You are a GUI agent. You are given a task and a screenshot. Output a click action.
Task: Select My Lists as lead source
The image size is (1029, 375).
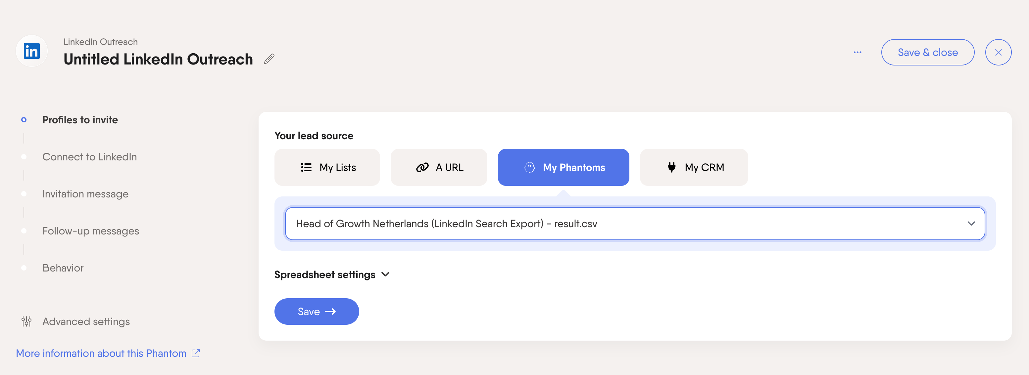327,167
